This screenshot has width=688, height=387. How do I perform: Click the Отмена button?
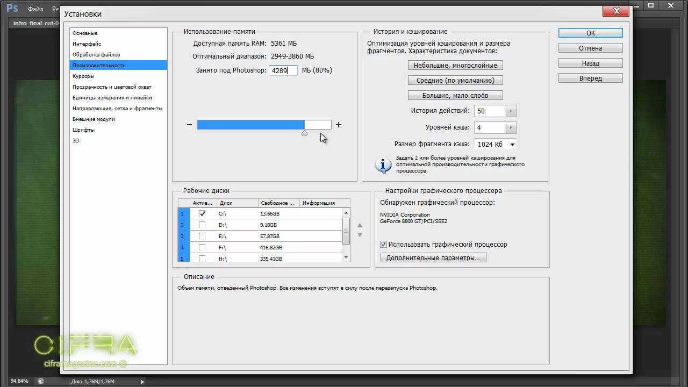coord(590,48)
